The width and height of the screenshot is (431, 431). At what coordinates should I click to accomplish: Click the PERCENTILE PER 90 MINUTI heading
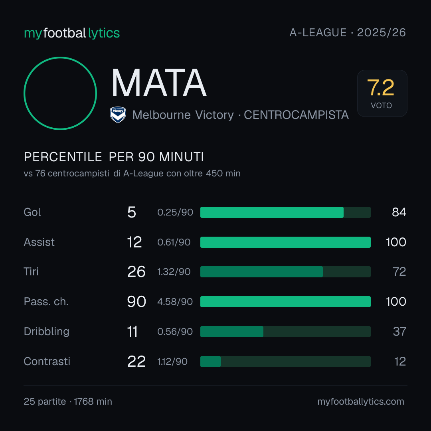click(x=114, y=157)
